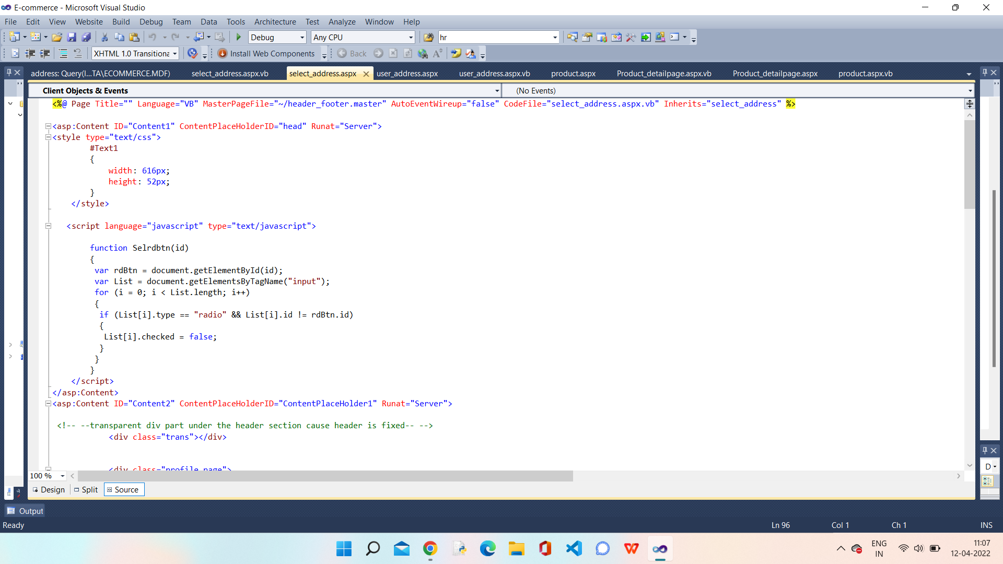This screenshot has width=1003, height=564.
Task: Click the Open File folder icon
Action: point(57,37)
